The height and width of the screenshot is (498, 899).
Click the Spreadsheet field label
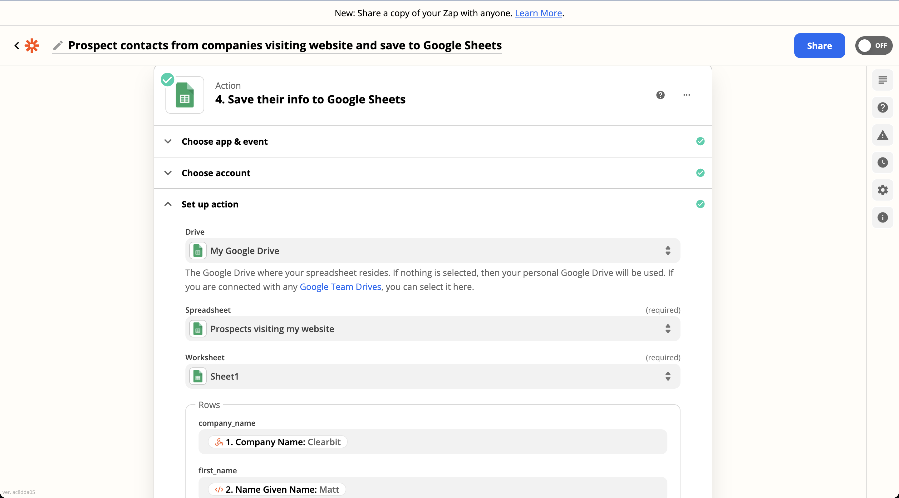[x=208, y=310]
